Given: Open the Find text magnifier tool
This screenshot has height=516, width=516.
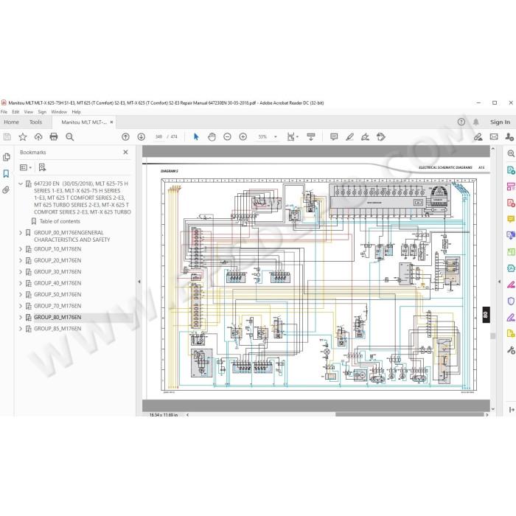Looking at the screenshot, I should coord(69,136).
